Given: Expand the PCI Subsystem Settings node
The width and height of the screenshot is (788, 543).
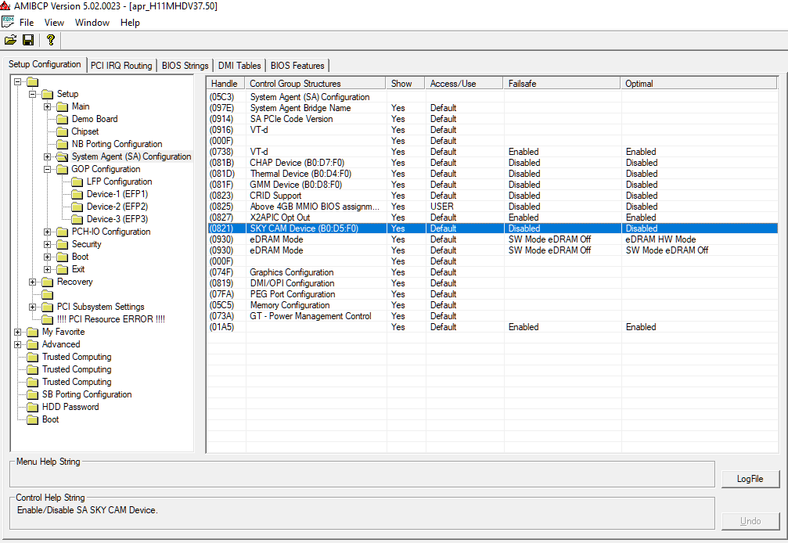Looking at the screenshot, I should pyautogui.click(x=33, y=307).
